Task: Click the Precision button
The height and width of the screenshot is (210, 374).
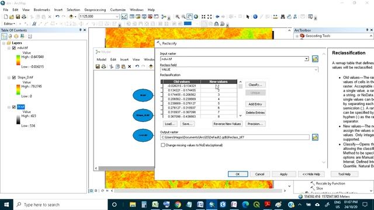Action: (x=255, y=124)
